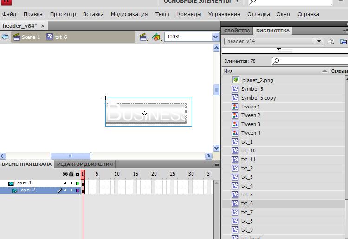
Task: Click the library search field
Action: click(310, 61)
